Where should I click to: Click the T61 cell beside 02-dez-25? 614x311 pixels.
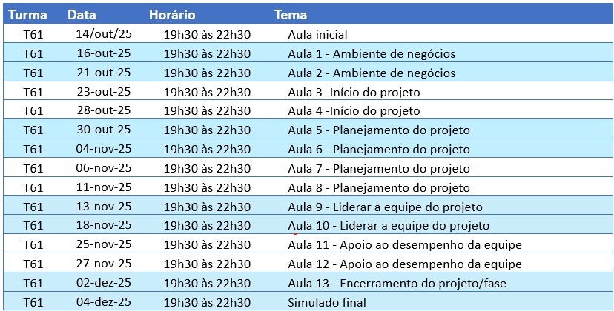tap(33, 283)
